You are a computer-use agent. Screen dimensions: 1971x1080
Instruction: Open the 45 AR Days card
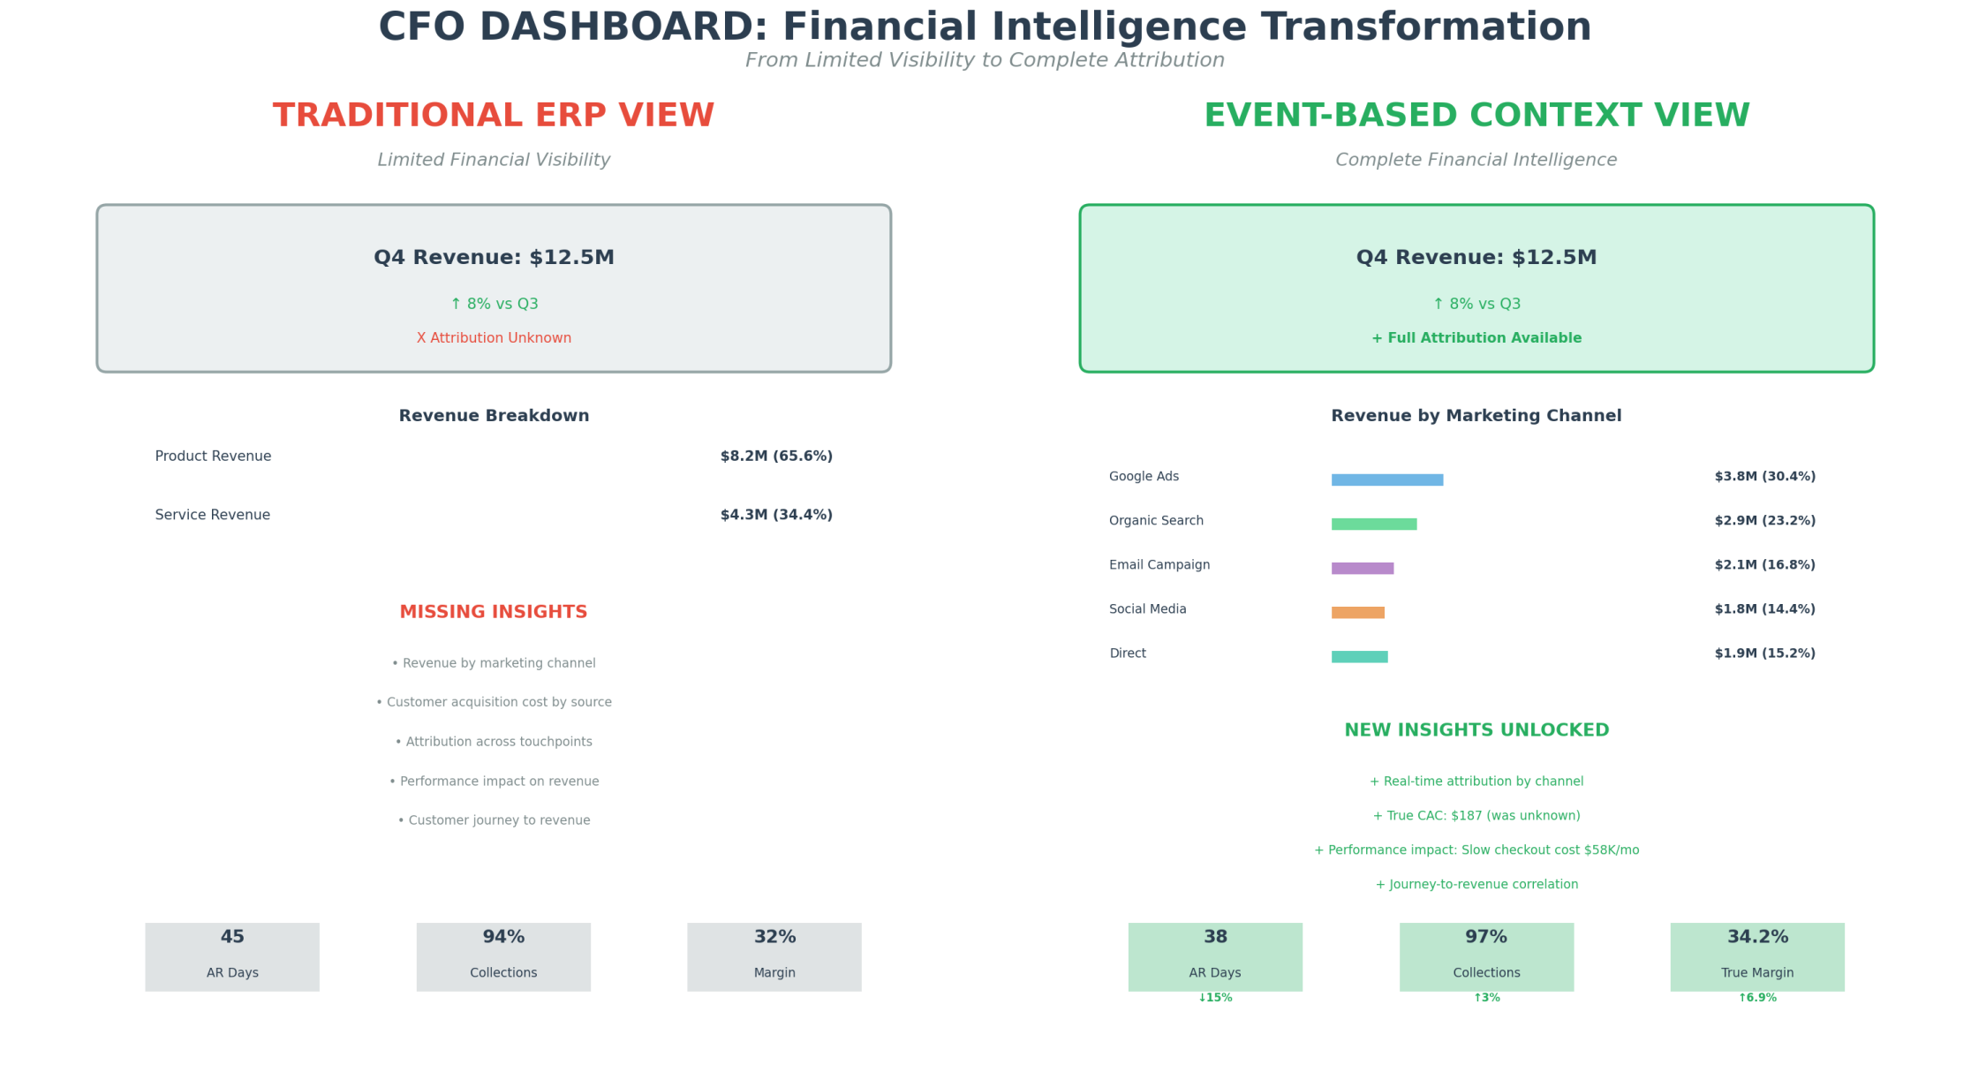point(232,956)
